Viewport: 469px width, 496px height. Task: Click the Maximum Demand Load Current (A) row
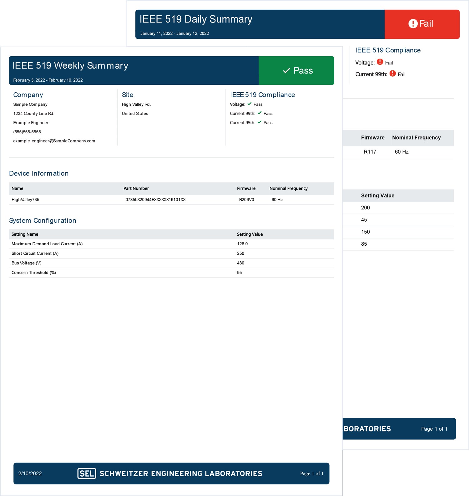click(172, 244)
